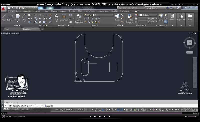The image size is (200, 122).
Task: Click the Undo arrow in quick access toolbar
Action: click(x=26, y=8)
